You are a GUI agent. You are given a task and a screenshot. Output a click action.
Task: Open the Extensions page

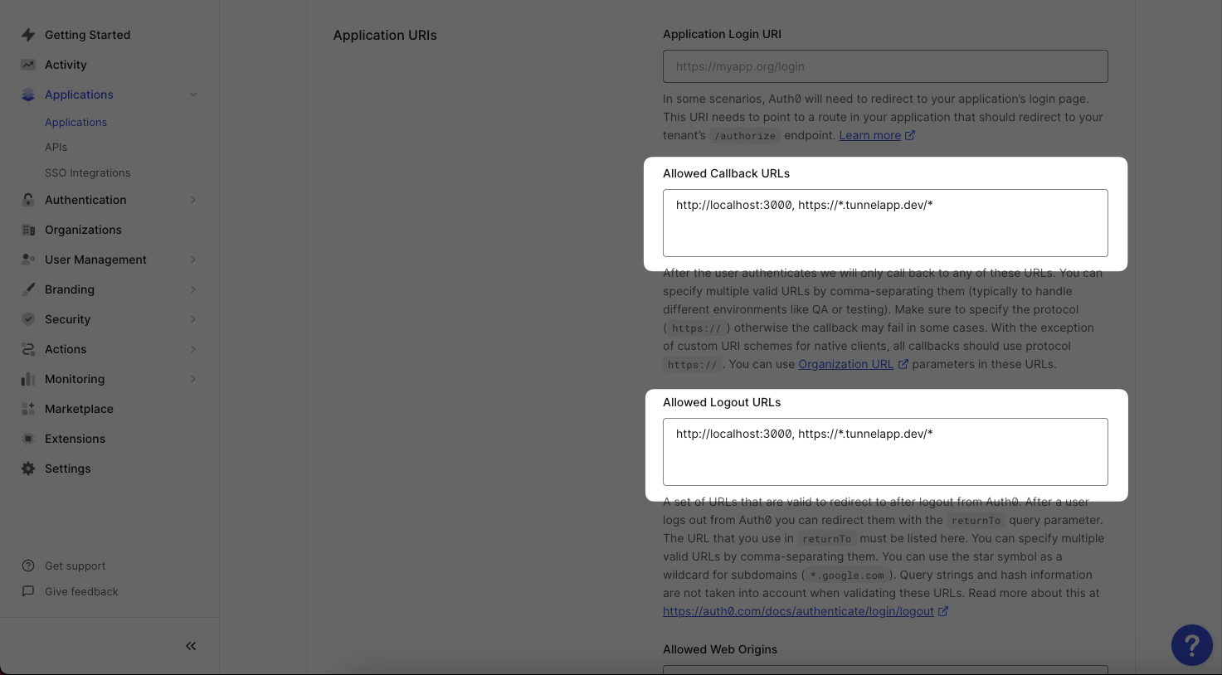75,439
